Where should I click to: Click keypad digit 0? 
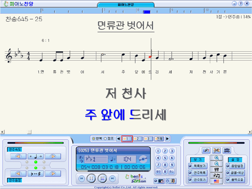click(165, 171)
